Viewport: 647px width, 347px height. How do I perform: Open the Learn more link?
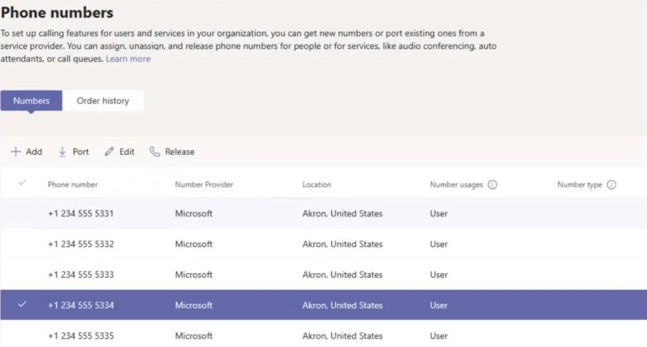128,59
